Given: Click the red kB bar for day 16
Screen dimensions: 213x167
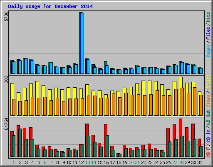Looking at the screenshot, I should 105,140.
